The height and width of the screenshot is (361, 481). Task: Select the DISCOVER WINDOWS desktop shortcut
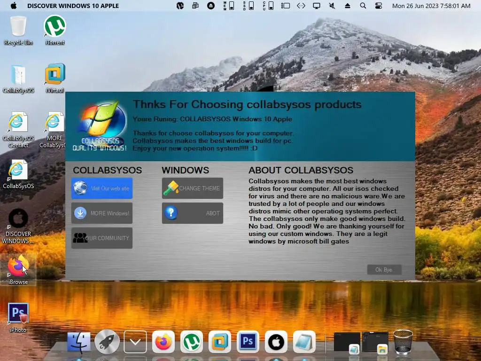click(x=18, y=227)
